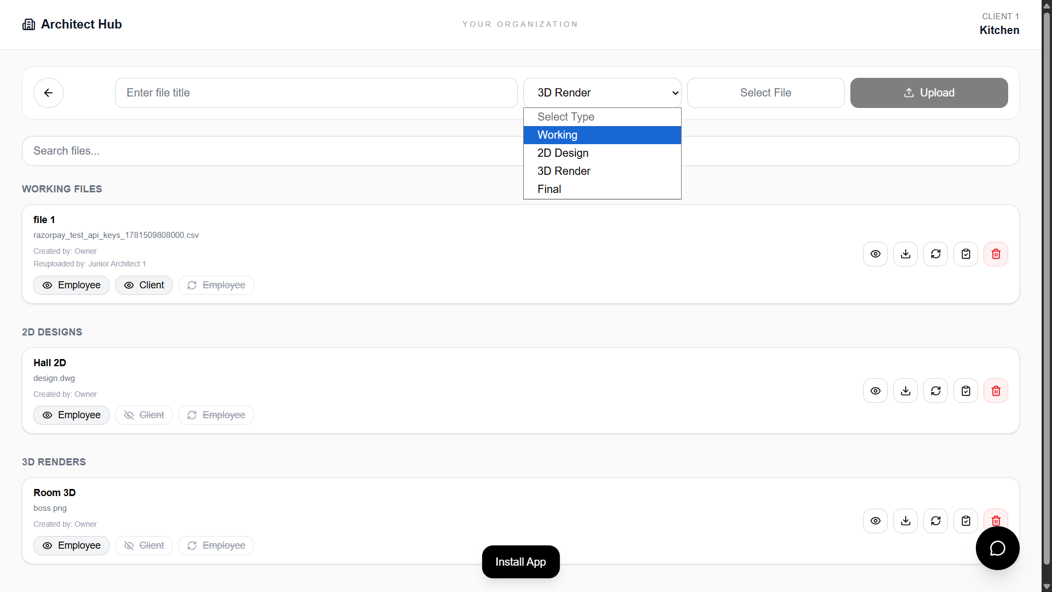Reupload the Room 3D file
The height and width of the screenshot is (592, 1052).
click(935, 521)
